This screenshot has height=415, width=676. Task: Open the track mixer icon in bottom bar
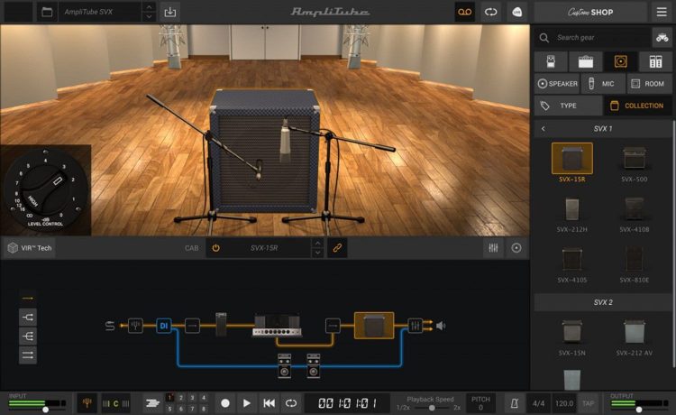pos(152,403)
